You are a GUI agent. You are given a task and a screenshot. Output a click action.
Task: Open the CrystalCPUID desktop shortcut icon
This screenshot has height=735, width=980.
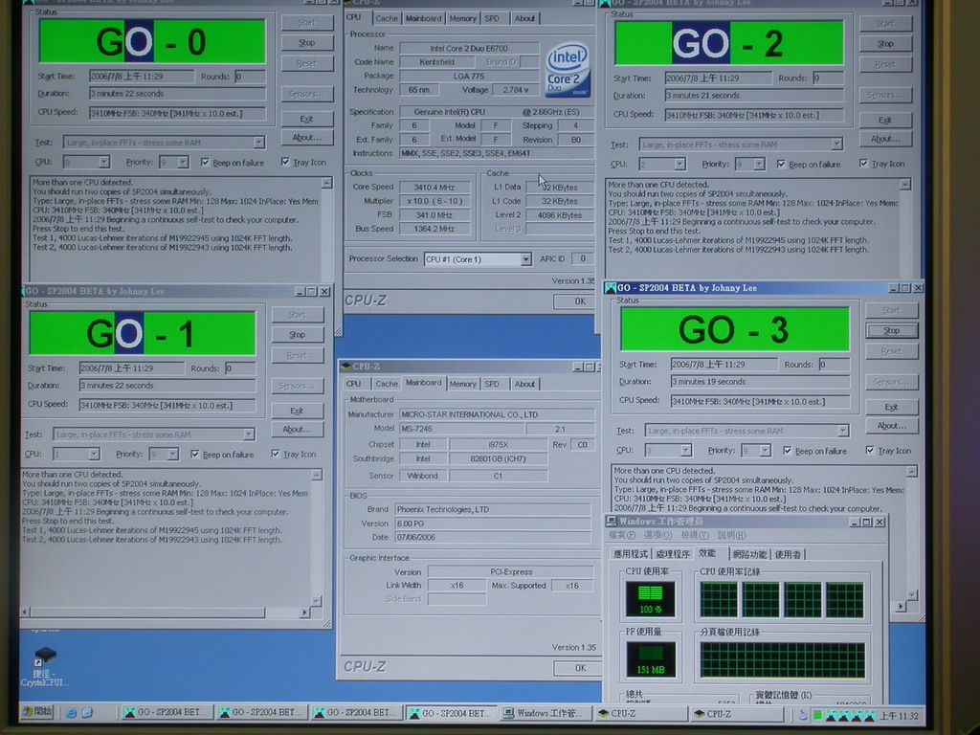pyautogui.click(x=44, y=657)
